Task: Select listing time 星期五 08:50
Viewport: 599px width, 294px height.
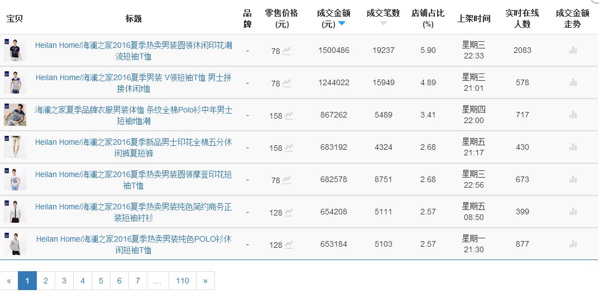Action: [x=474, y=212]
